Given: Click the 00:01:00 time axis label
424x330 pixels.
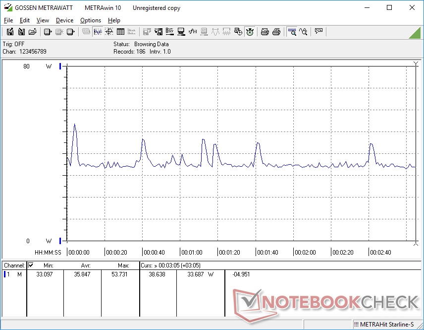Looking at the screenshot, I should (192, 252).
